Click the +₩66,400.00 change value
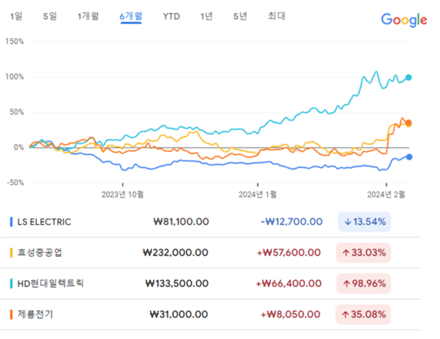This screenshot has width=440, height=339. point(288,284)
